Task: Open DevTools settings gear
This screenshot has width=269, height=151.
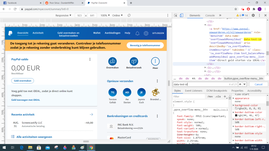Action: (x=254, y=15)
